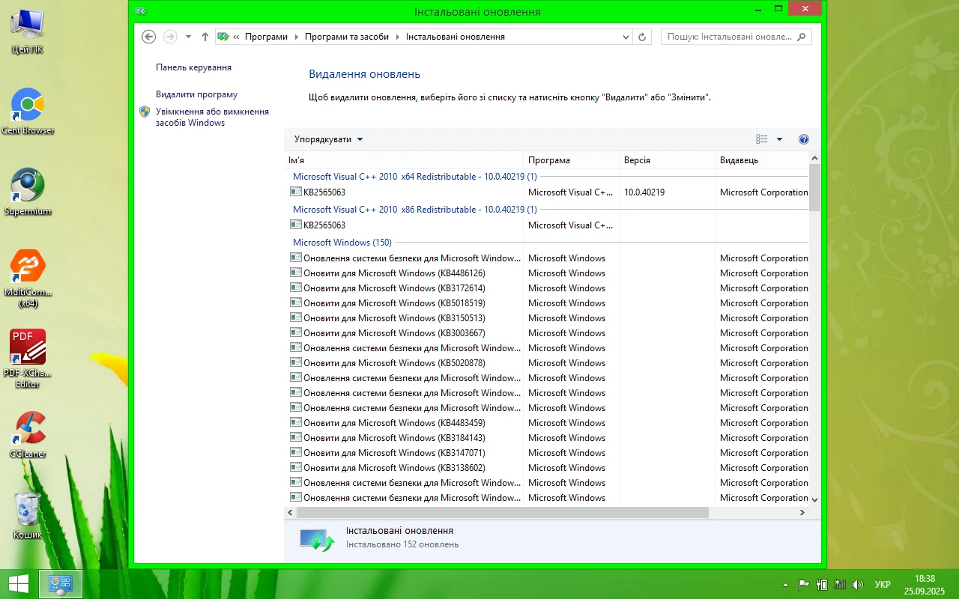
Task: Open CCleaner desktop shortcut
Action: [x=28, y=428]
